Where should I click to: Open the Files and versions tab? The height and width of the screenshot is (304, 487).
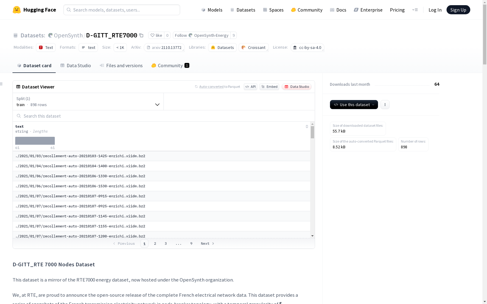pos(121,66)
